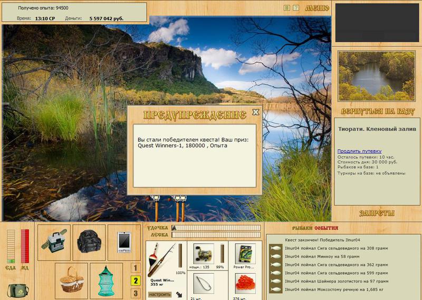Image resolution: width=422 pixels, height=300 pixels.
Task: Open the МЕНЮ menu
Action: pos(317,8)
